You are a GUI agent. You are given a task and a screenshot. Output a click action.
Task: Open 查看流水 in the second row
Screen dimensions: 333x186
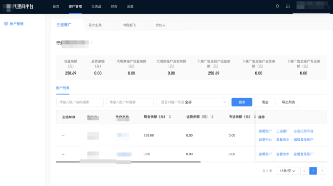click(283, 154)
